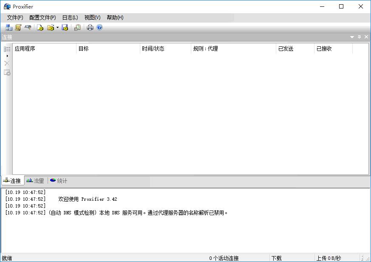Open profile folder toolbar icon
The height and width of the screenshot is (262, 371).
click(51, 28)
